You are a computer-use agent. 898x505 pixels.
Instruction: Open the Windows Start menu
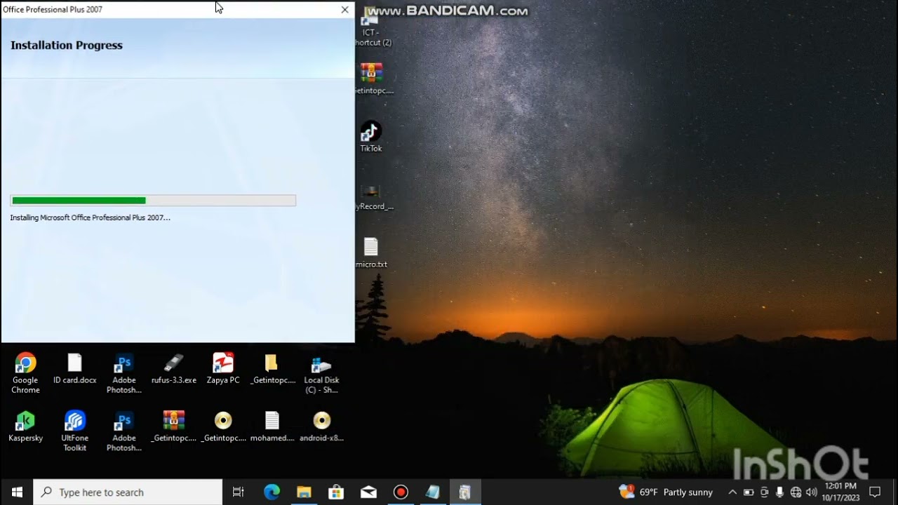tap(17, 492)
